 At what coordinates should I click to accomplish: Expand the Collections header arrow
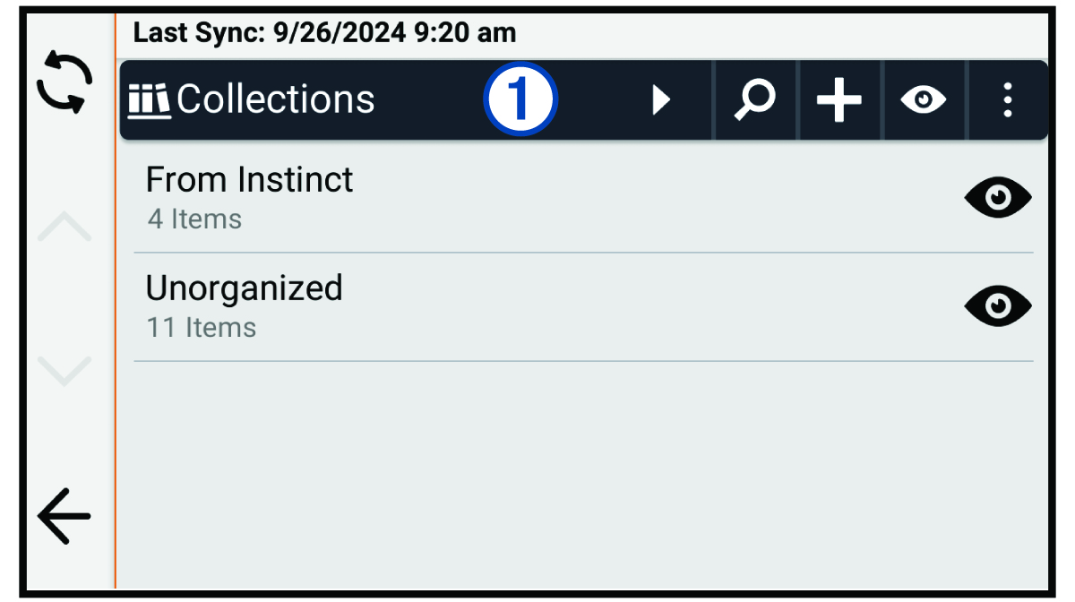point(661,100)
